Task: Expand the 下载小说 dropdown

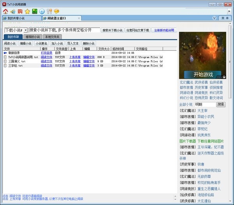Action: tap(25, 30)
